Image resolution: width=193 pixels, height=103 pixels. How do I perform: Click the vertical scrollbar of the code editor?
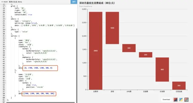point(77,65)
